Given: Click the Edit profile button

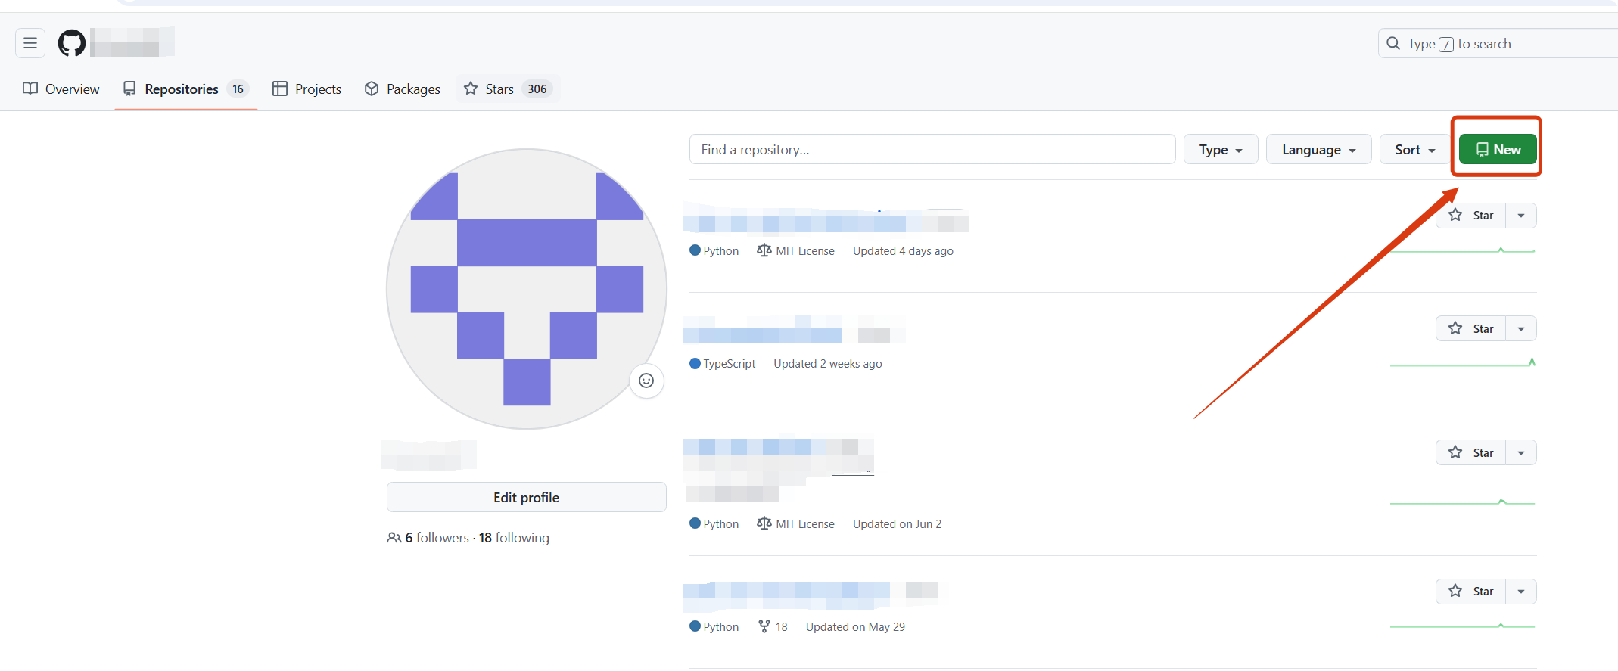Looking at the screenshot, I should 526,497.
